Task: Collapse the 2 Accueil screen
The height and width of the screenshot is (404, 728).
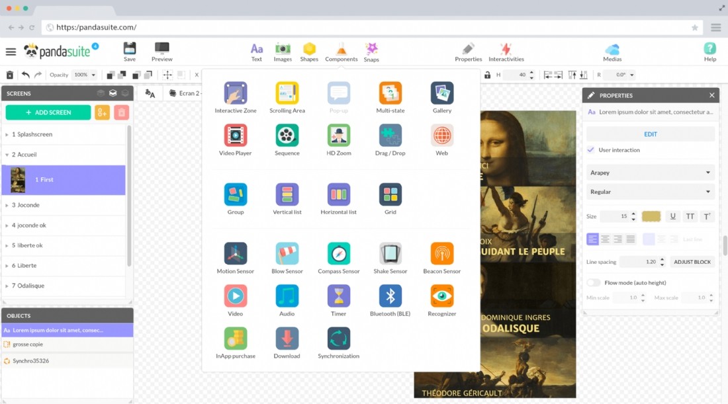Action: (x=7, y=155)
